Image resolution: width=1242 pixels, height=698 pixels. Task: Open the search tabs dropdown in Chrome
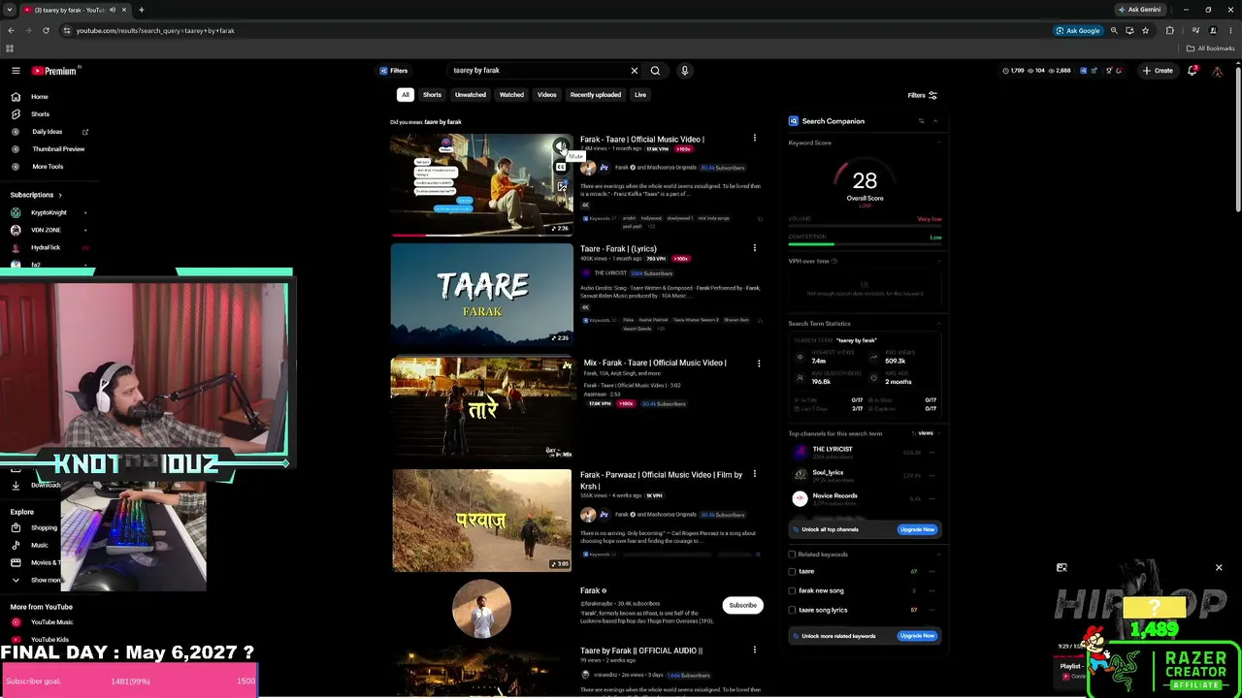(x=9, y=10)
